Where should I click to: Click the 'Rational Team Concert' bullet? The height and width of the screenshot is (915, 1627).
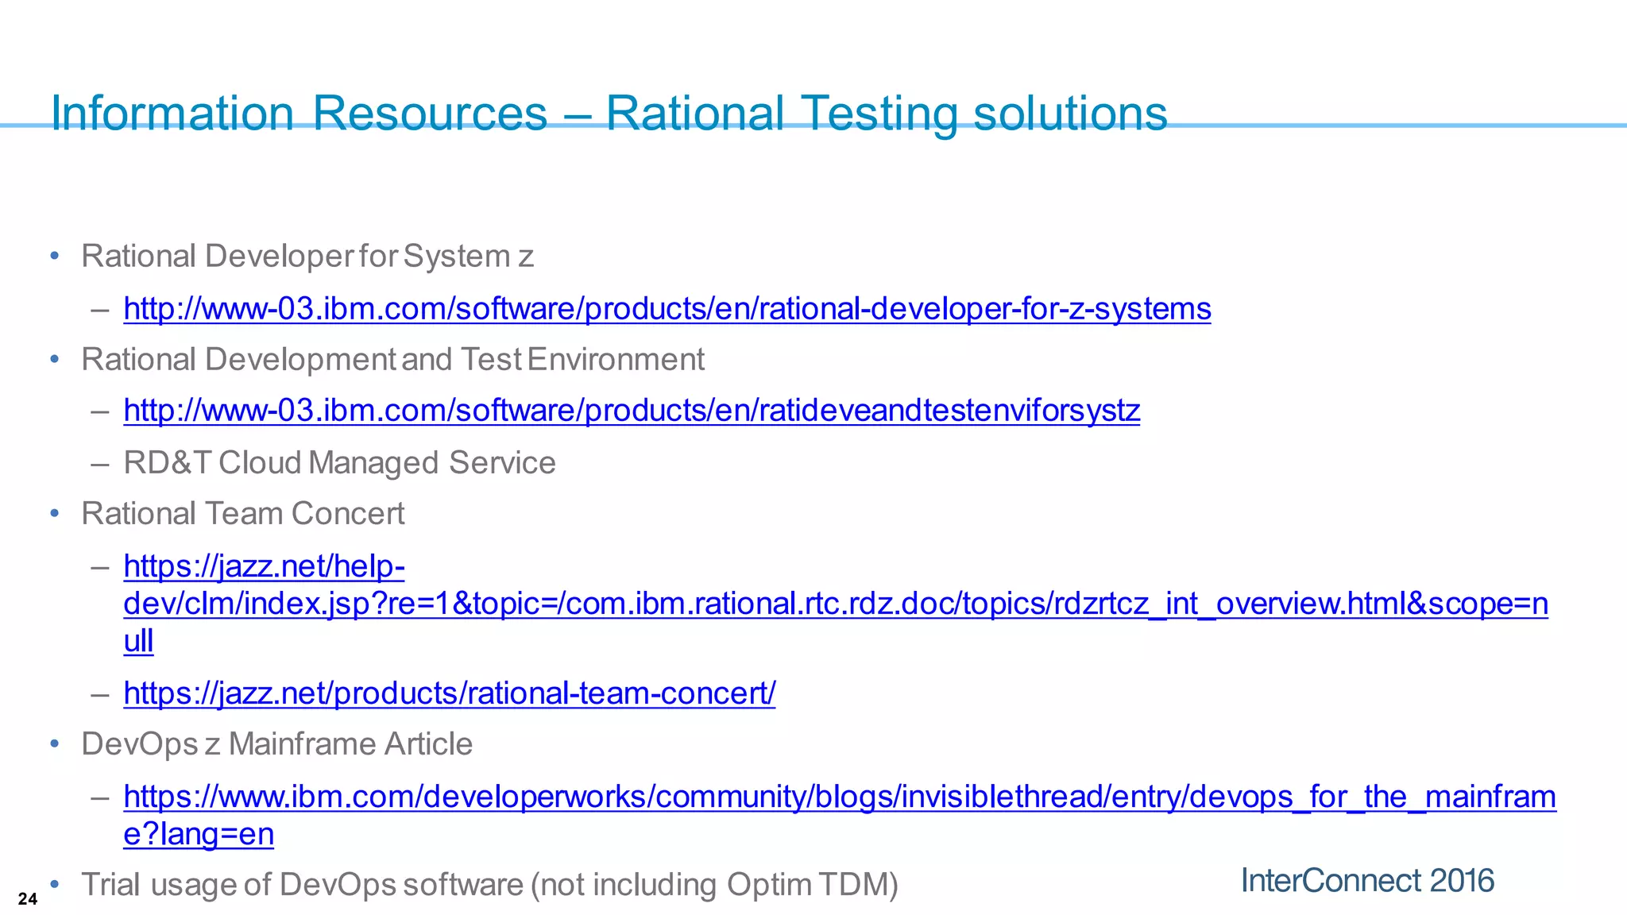243,514
